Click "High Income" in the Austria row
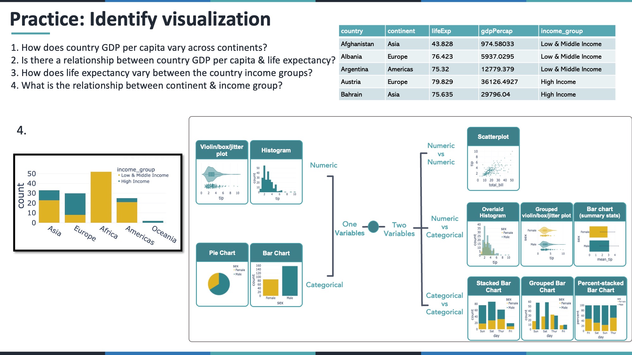 click(558, 82)
